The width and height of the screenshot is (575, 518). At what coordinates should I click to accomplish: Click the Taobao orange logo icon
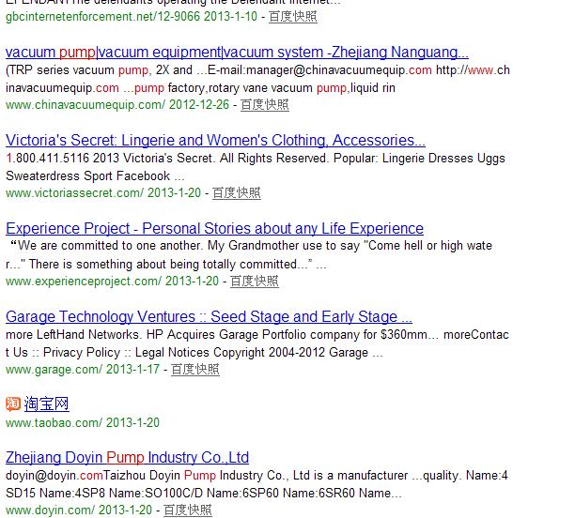[13, 404]
